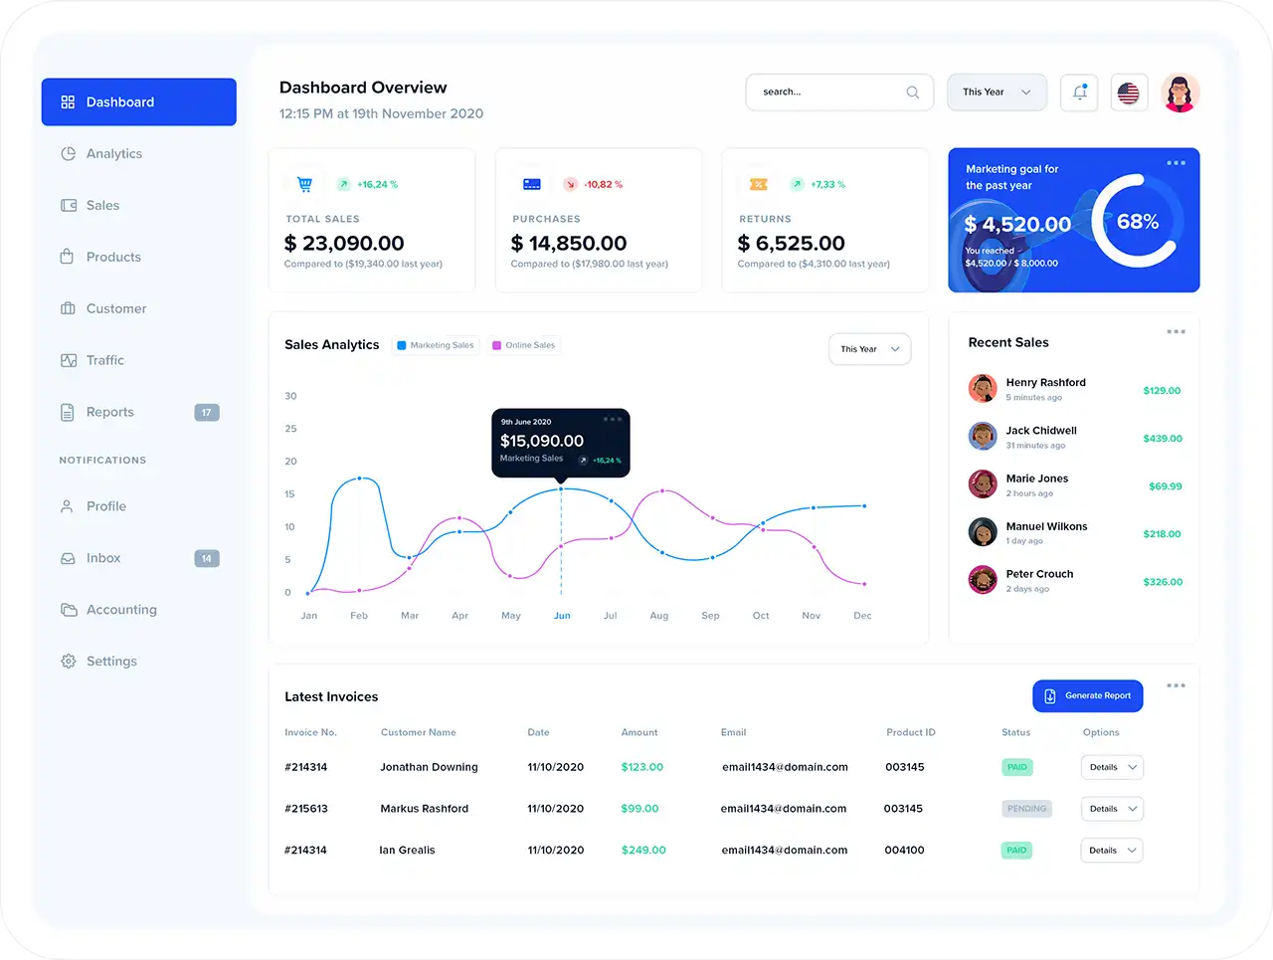The height and width of the screenshot is (960, 1273).
Task: Click the shopping cart icon on Total Sales card
Action: pyautogui.click(x=304, y=184)
